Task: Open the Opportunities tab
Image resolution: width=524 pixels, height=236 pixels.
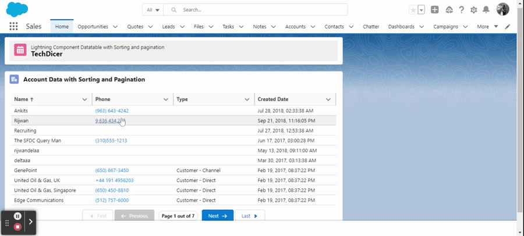Action: (93, 27)
